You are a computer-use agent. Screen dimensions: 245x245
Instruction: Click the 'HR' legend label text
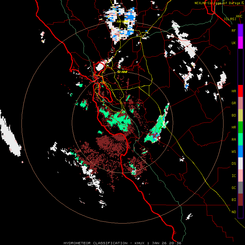234,127
